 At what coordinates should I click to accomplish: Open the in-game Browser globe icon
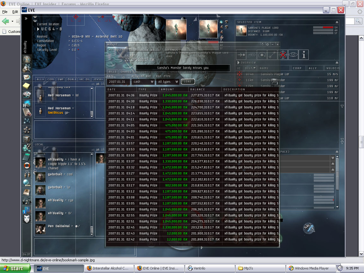coord(27,183)
